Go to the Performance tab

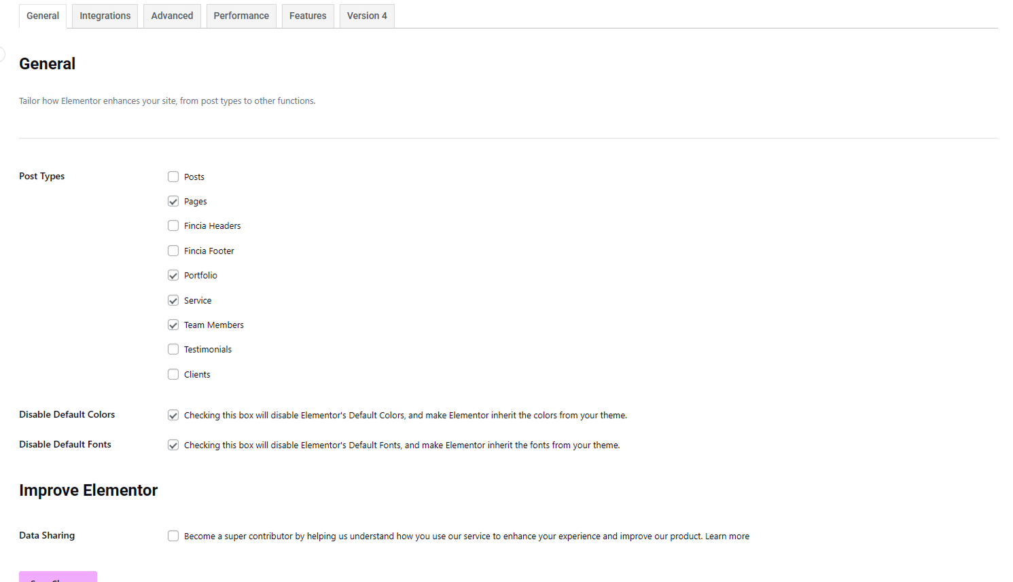tap(241, 16)
